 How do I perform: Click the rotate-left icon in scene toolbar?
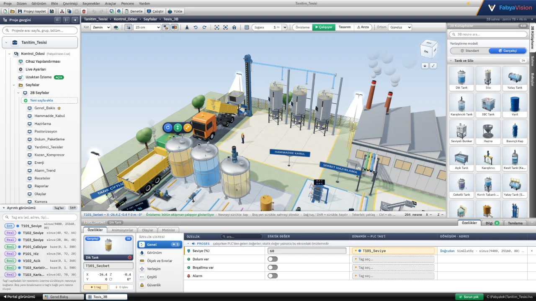click(x=196, y=27)
